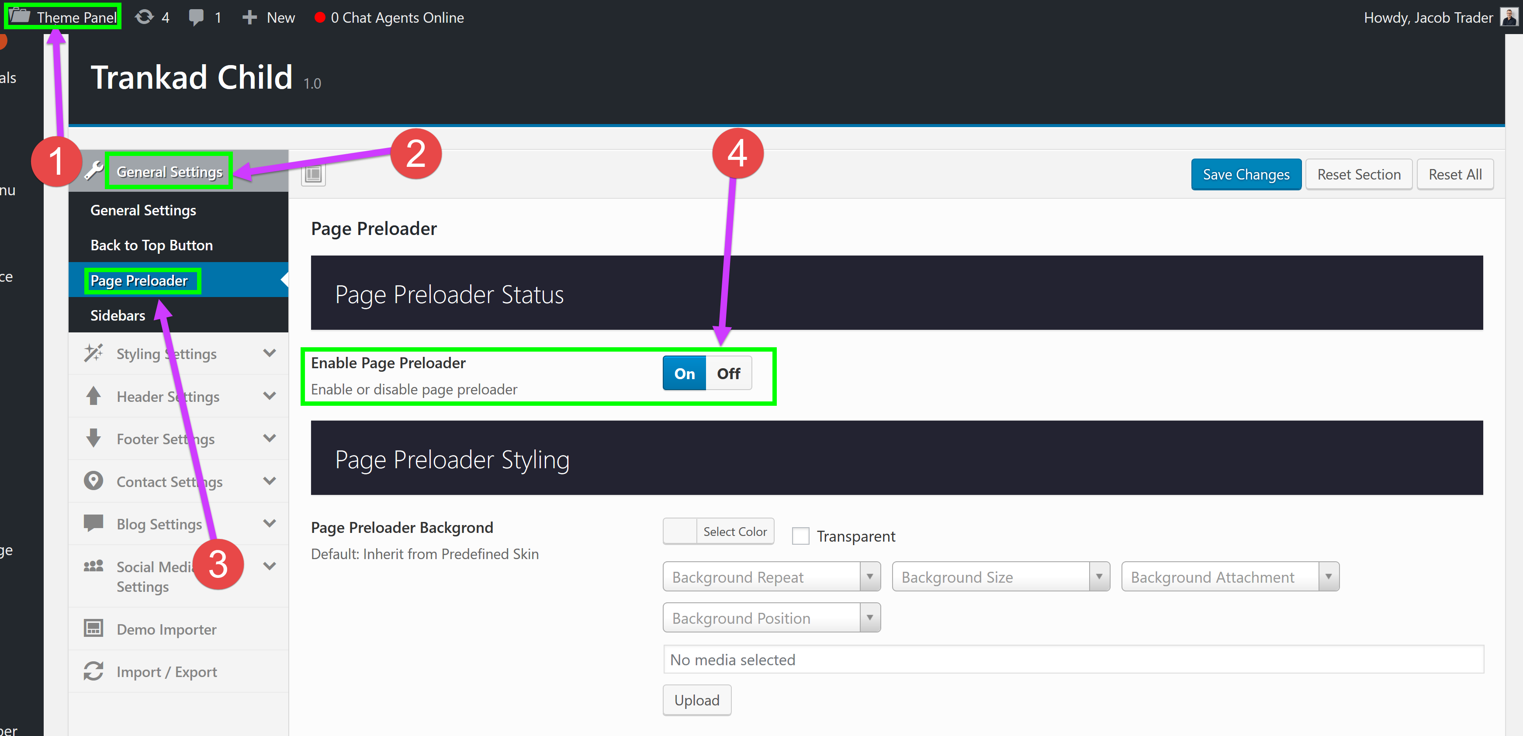Click the Import / Export sync icon
This screenshot has width=1523, height=736.
coord(93,671)
